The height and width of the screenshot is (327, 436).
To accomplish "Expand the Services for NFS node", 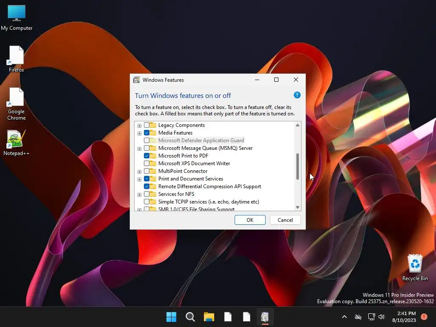I will [139, 195].
